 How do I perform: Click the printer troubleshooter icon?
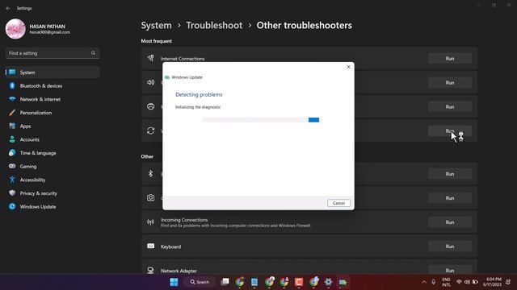[x=151, y=106]
